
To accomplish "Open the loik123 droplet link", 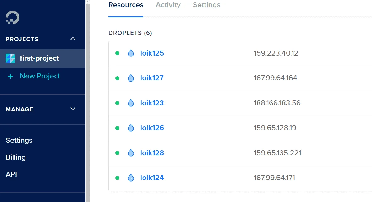I will tap(152, 103).
